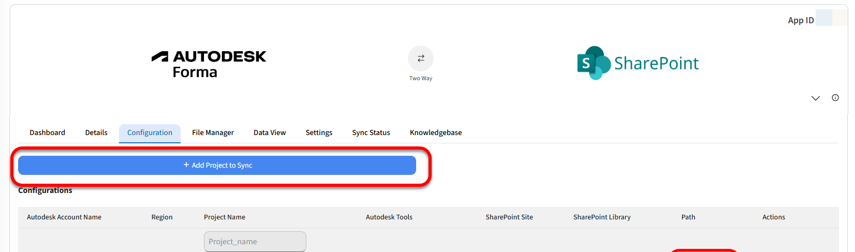Click Add Project to Sync button

click(x=217, y=166)
